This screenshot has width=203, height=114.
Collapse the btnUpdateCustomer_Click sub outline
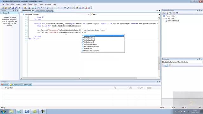pos(28,24)
